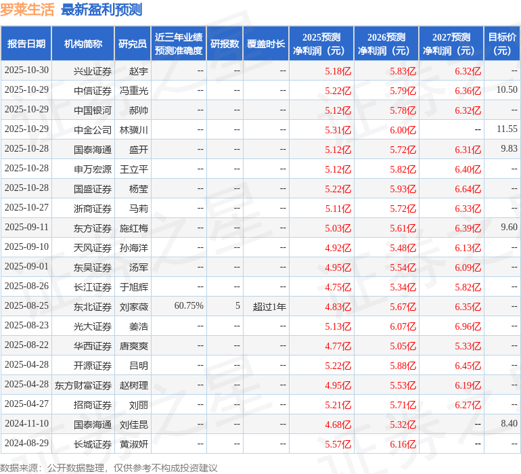Click the 覆盖时长 column header

coord(266,44)
